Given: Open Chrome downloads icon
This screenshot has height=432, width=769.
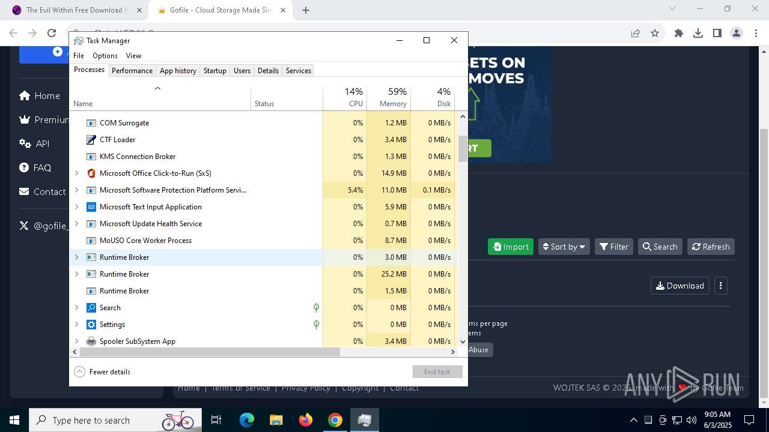Looking at the screenshot, I should (x=698, y=33).
